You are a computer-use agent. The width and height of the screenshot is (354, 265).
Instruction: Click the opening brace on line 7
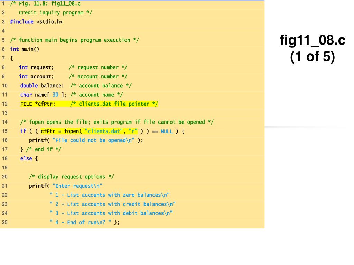click(x=11, y=58)
